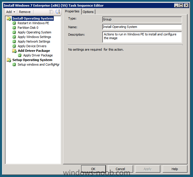The height and width of the screenshot is (177, 193).
Task: Click the green check icon beside Apply Operating System
Action: pyautogui.click(x=14, y=32)
